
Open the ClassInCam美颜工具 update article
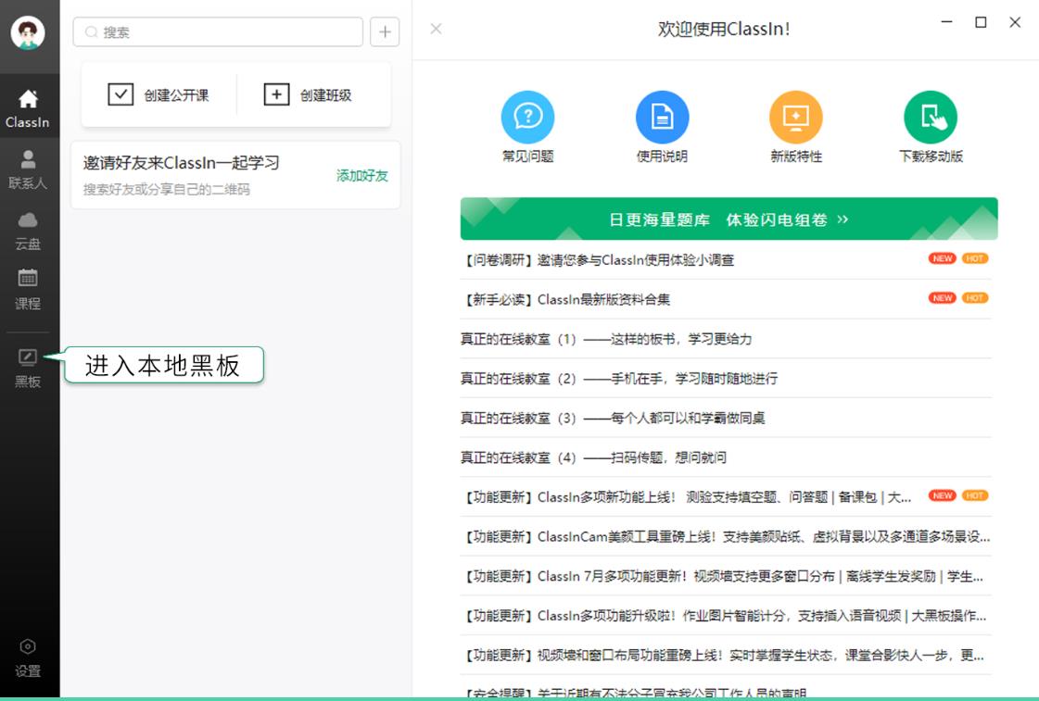[726, 537]
